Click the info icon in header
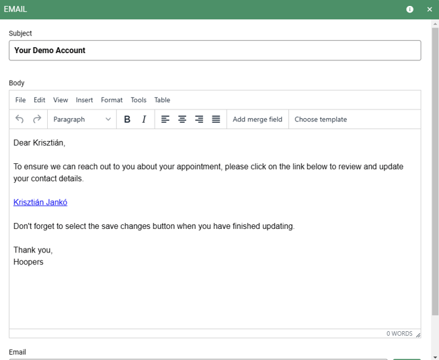 410,9
